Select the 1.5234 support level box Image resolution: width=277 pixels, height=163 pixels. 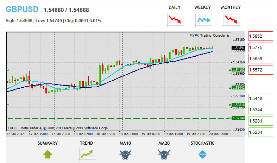(x=261, y=132)
